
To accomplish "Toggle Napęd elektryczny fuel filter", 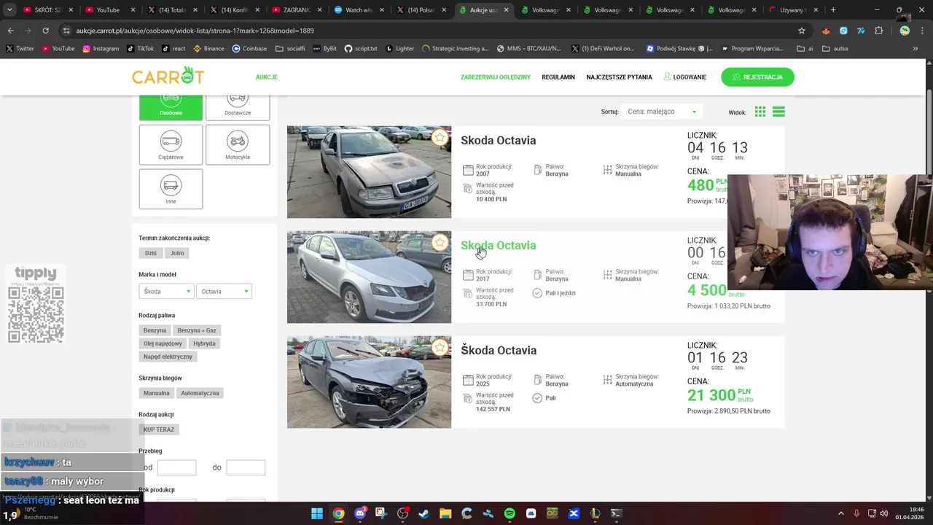I will pyautogui.click(x=168, y=357).
